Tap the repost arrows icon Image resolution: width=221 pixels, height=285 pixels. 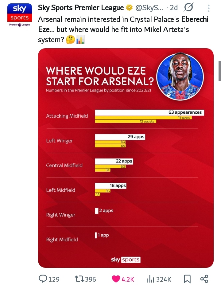(79, 279)
